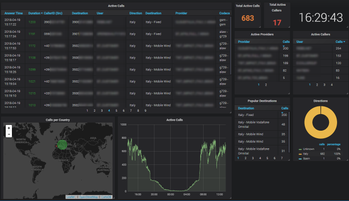Toggle Italy series in Directions legend
349x201 pixels.
tap(305, 154)
